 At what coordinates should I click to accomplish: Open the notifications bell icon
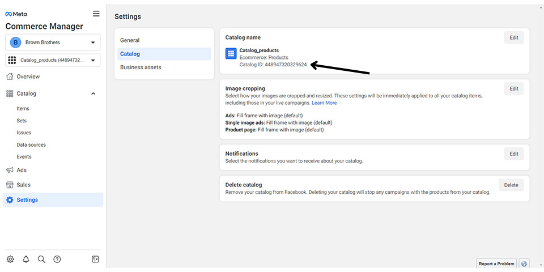(26, 259)
